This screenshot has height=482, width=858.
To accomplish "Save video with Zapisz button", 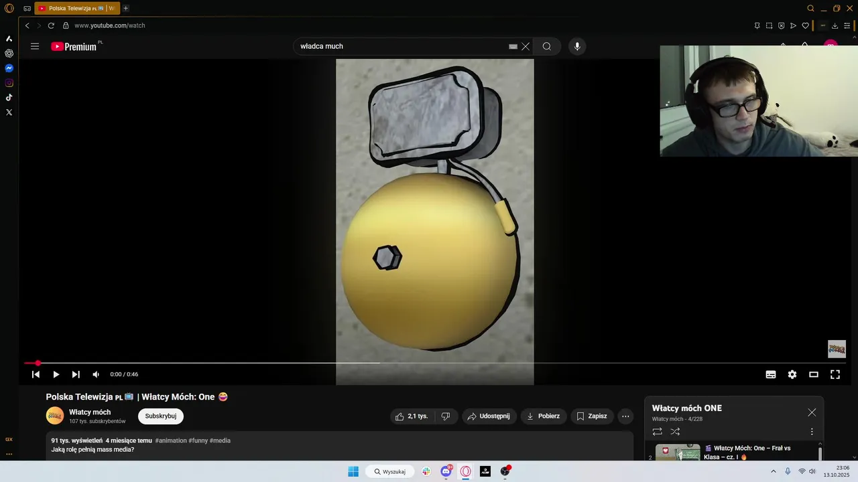I will 592,416.
